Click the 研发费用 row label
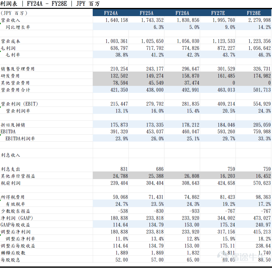The width and height of the screenshot is (272, 268). 10,76
